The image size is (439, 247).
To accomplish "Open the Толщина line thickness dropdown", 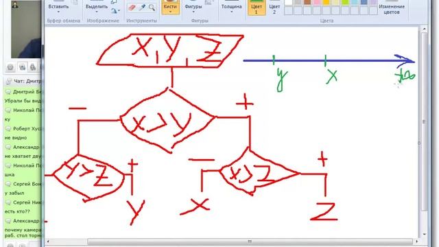I will (x=231, y=7).
